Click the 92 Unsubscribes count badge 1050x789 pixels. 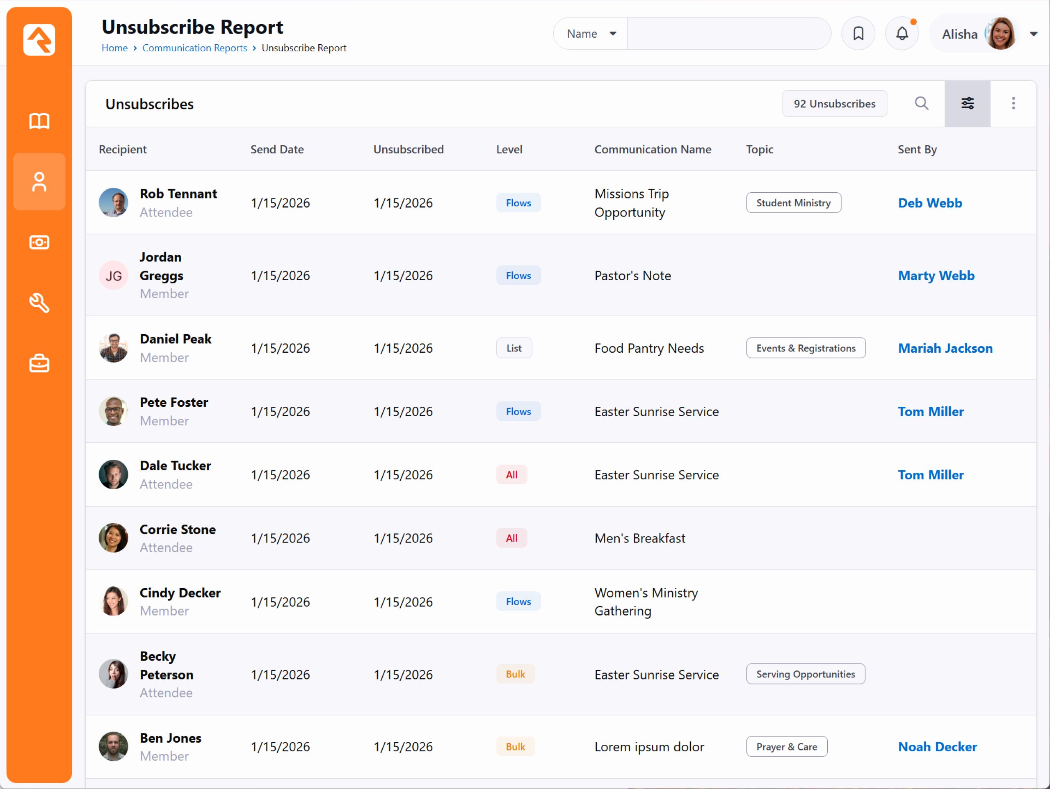coord(834,103)
